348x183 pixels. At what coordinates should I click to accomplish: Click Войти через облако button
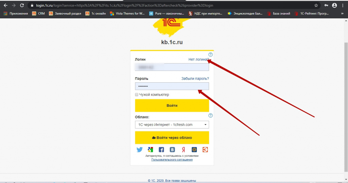point(172,138)
